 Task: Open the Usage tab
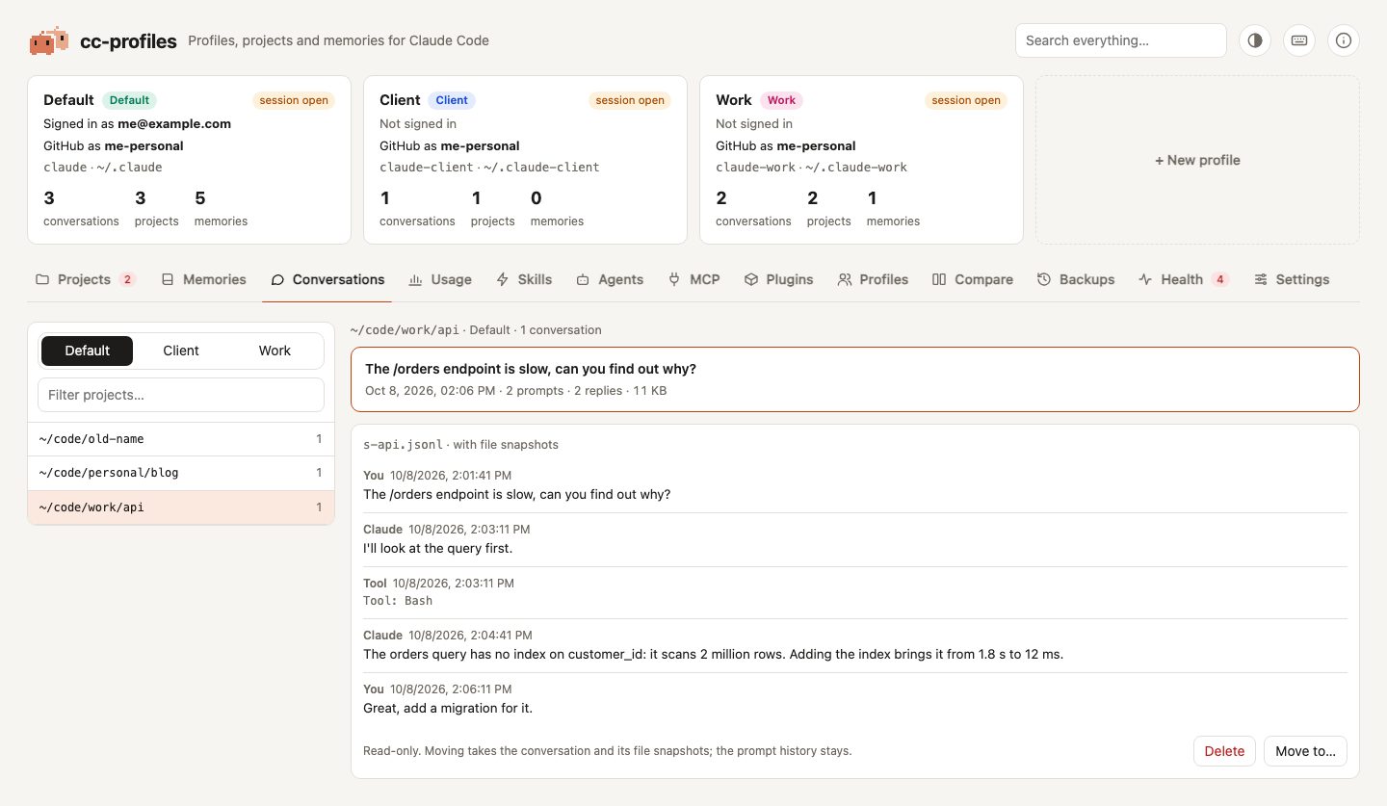pyautogui.click(x=440, y=279)
